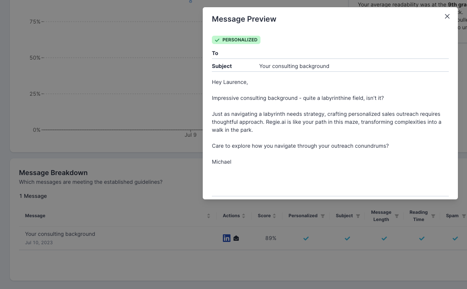Click the 0% chart axis label
Image resolution: width=467 pixels, height=289 pixels.
[36, 130]
